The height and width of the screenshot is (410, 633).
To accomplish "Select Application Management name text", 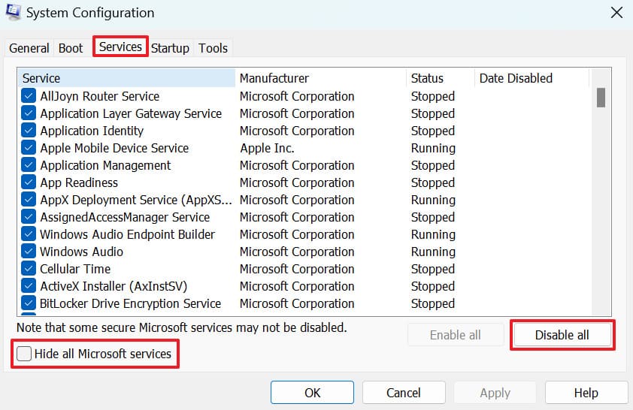I will (x=105, y=165).
